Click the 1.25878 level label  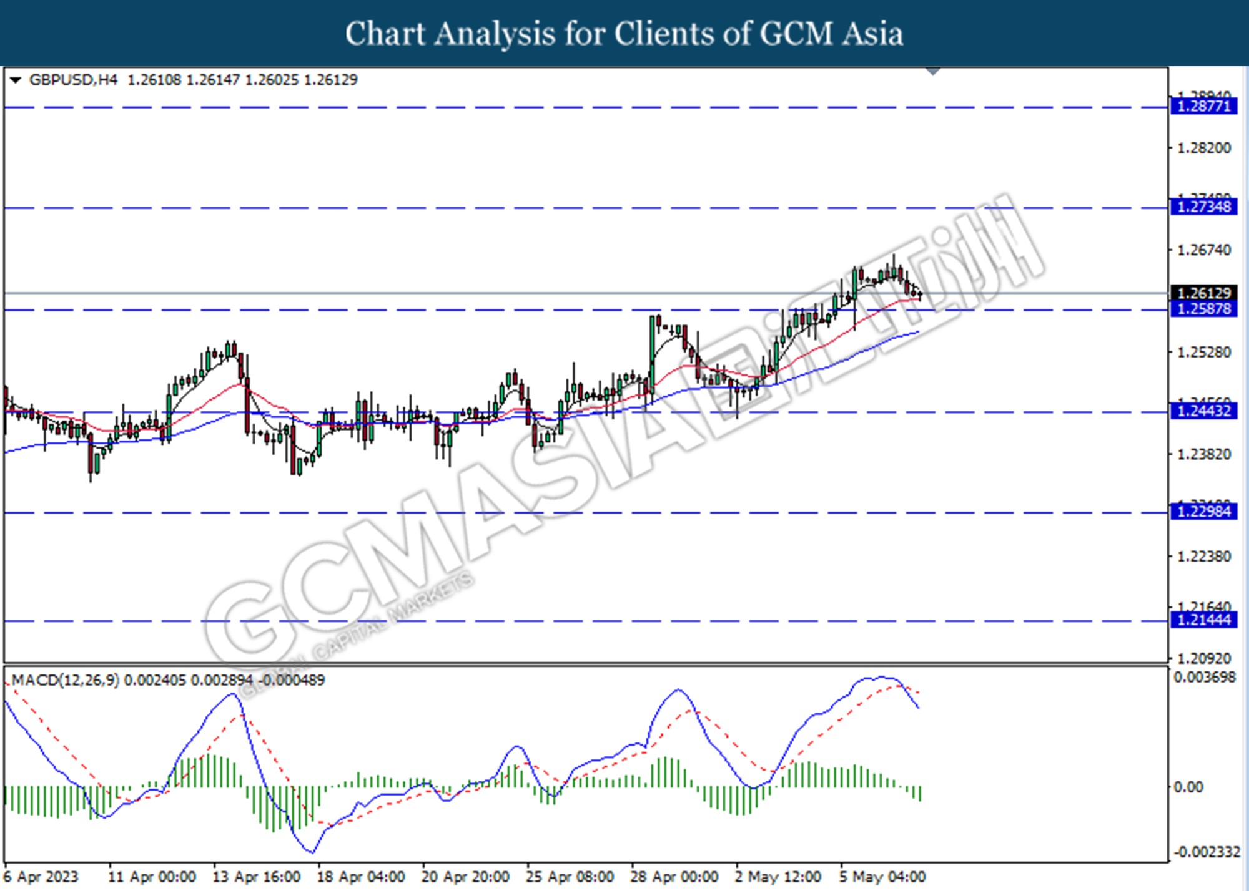pyautogui.click(x=1203, y=309)
